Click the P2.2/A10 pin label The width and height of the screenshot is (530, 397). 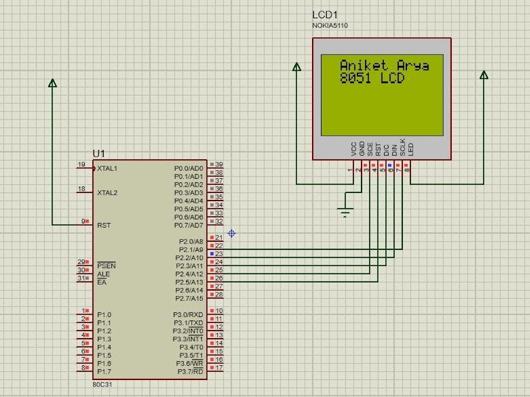189,258
